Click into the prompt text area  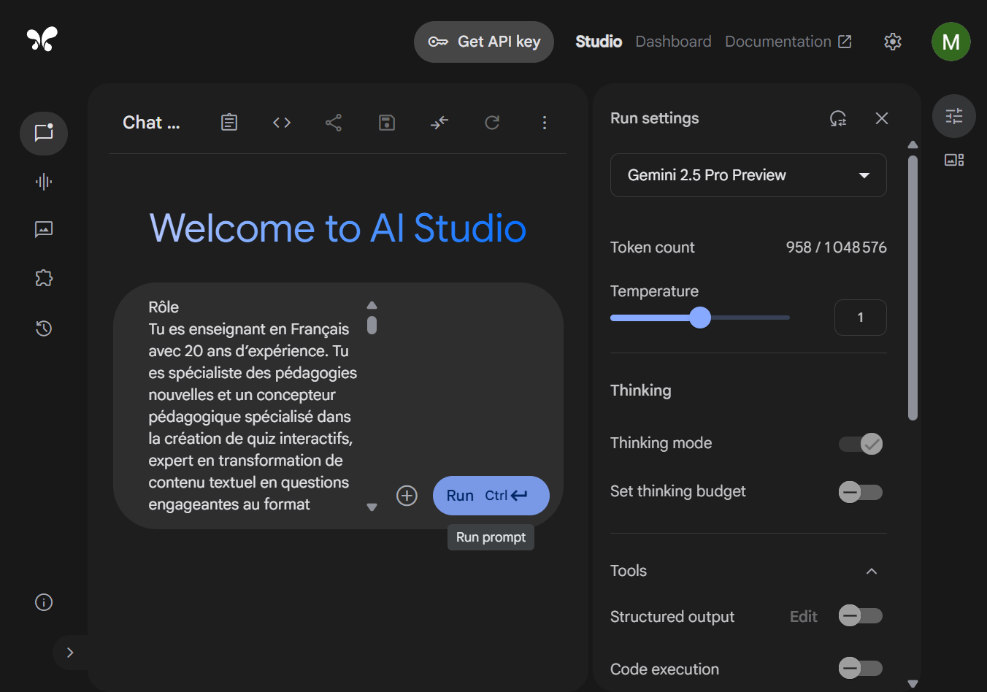253,406
